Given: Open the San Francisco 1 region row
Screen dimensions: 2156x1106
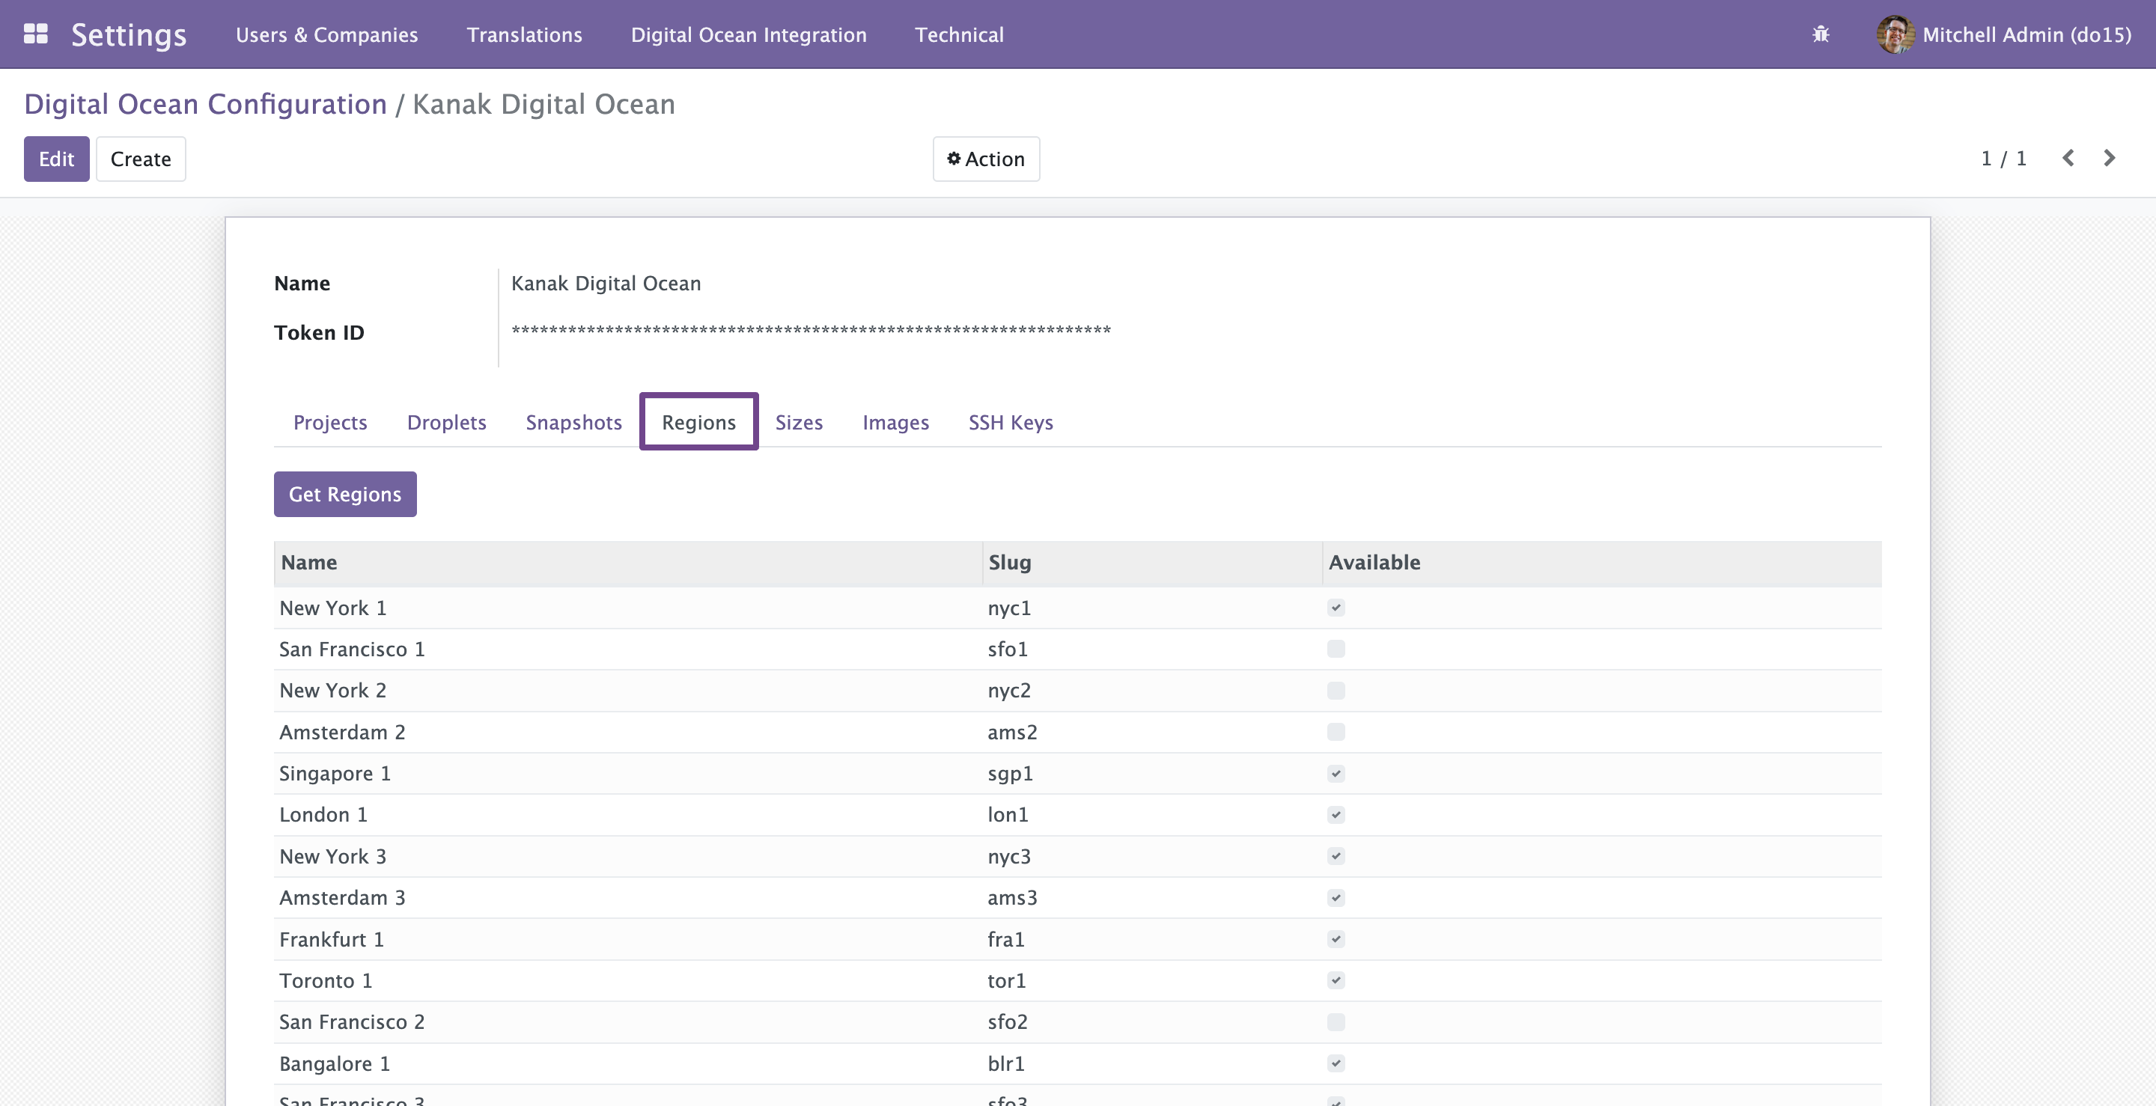Looking at the screenshot, I should click(x=1077, y=650).
